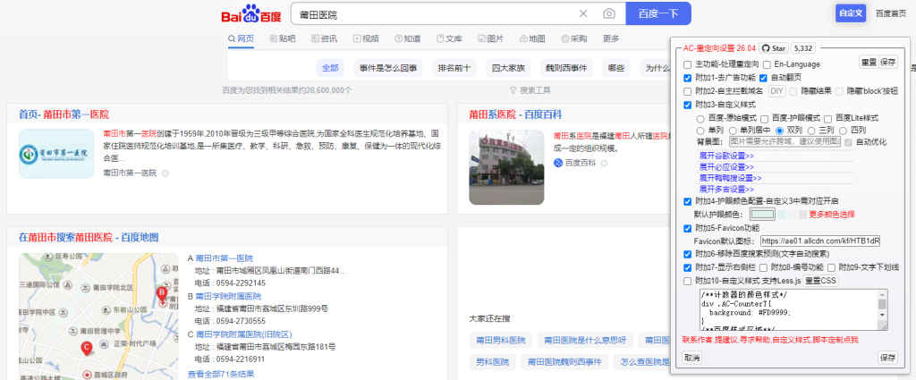Image resolution: width=916 pixels, height=380 pixels.
Task: Click the DIY button
Action: click(776, 91)
